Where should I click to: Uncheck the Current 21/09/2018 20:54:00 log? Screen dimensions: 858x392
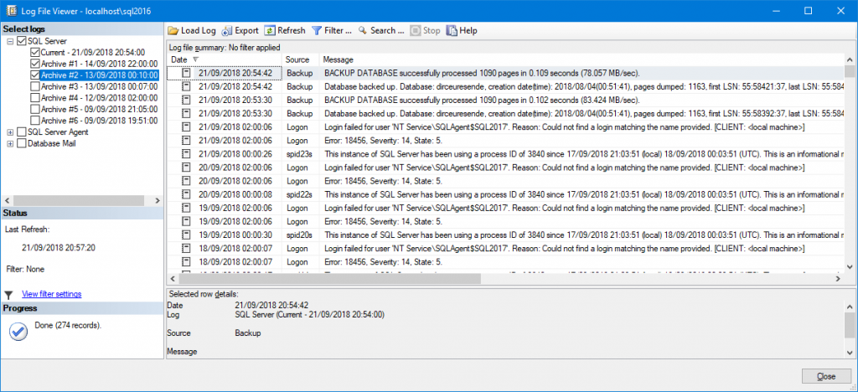[35, 53]
